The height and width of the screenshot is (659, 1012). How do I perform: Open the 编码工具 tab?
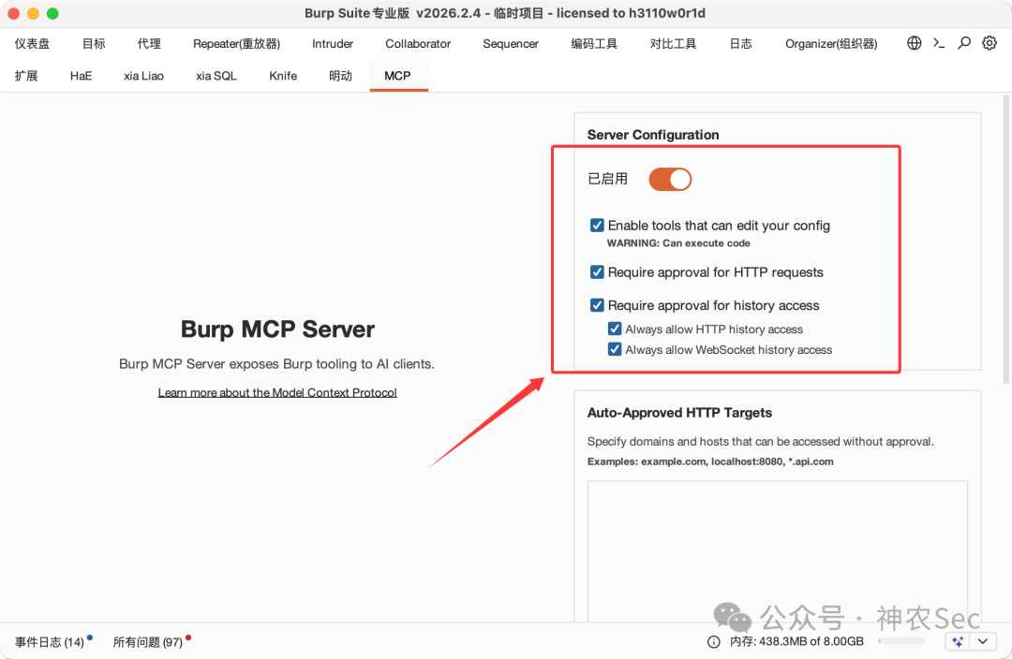[594, 44]
